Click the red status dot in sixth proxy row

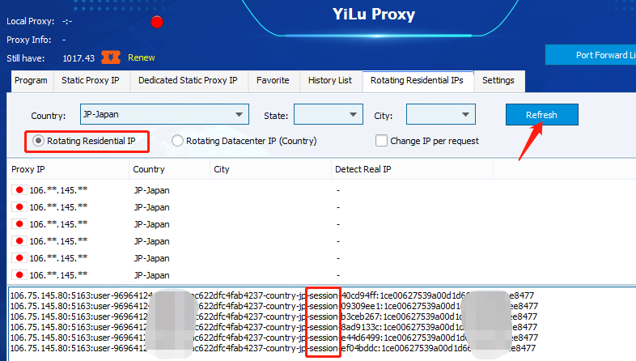19,275
